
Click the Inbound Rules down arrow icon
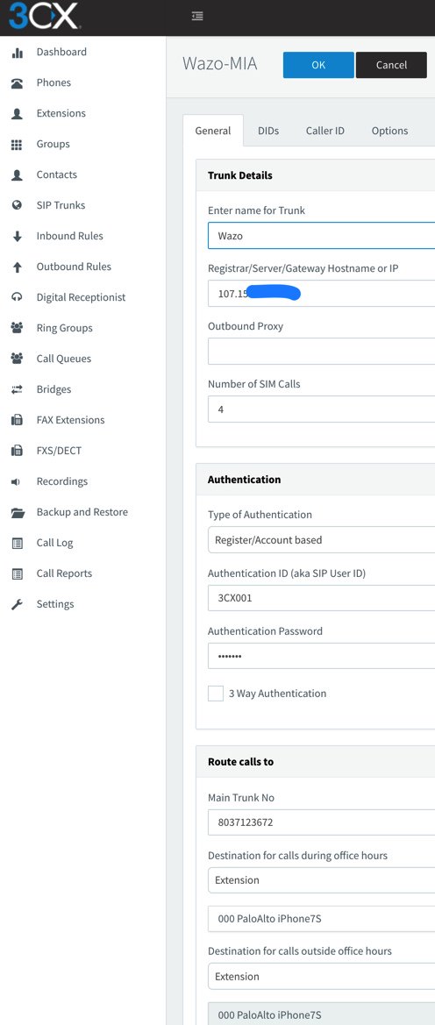18,237
